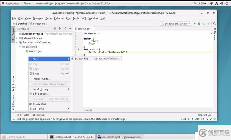Click the inspection face icon in status bar
This screenshot has height=140, width=231.
pyautogui.click(x=215, y=119)
